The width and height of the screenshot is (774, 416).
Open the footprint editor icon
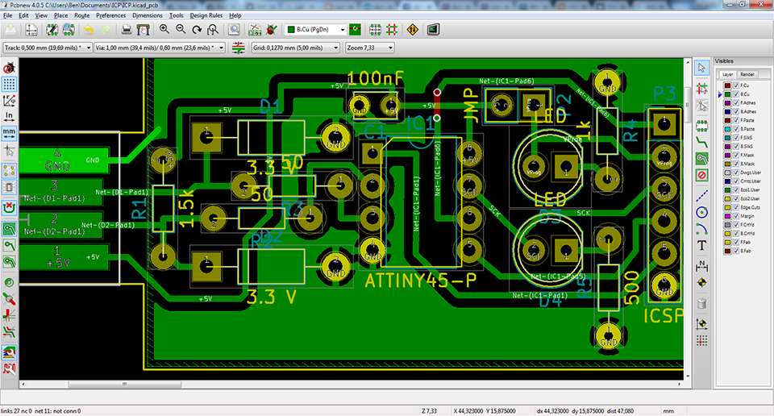click(x=52, y=30)
